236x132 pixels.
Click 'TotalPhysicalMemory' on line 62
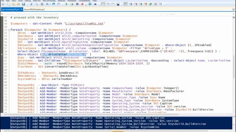tap(101, 63)
